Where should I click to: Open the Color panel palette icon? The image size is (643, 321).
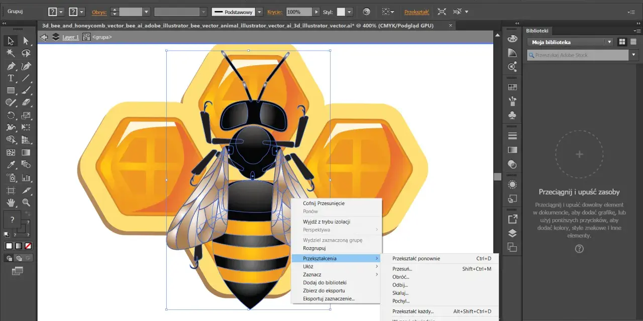(x=512, y=39)
